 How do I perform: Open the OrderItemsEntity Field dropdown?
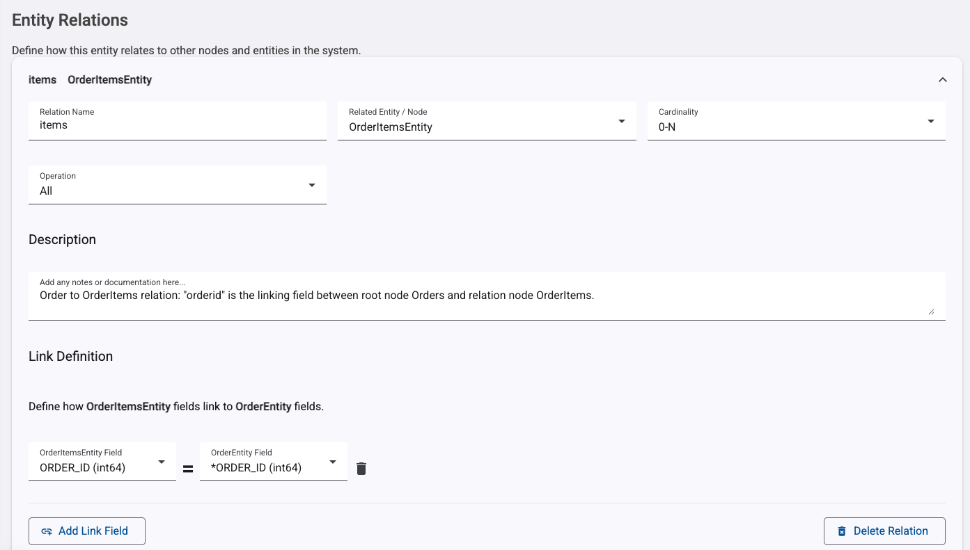point(102,462)
